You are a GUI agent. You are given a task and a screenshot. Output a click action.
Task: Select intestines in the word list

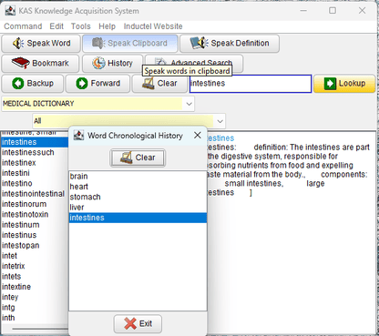(x=35, y=142)
